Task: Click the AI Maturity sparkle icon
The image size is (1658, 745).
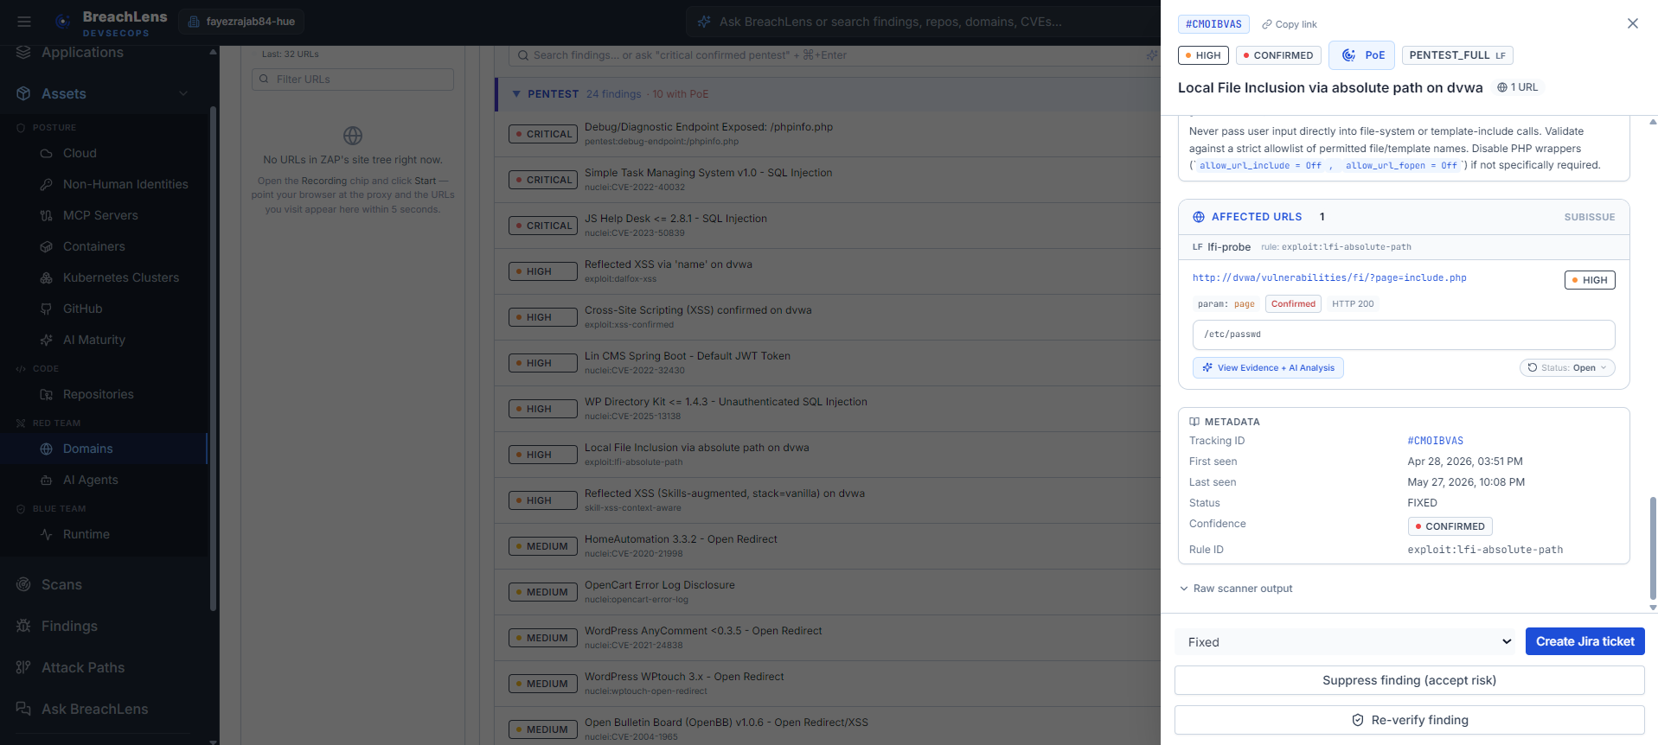Action: click(x=47, y=340)
